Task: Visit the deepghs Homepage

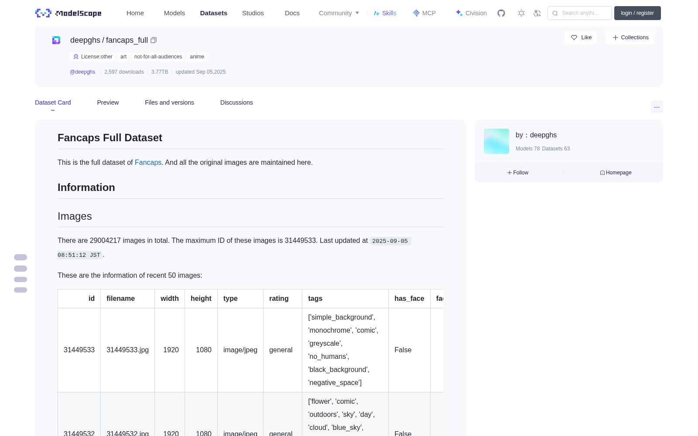Action: (616, 173)
